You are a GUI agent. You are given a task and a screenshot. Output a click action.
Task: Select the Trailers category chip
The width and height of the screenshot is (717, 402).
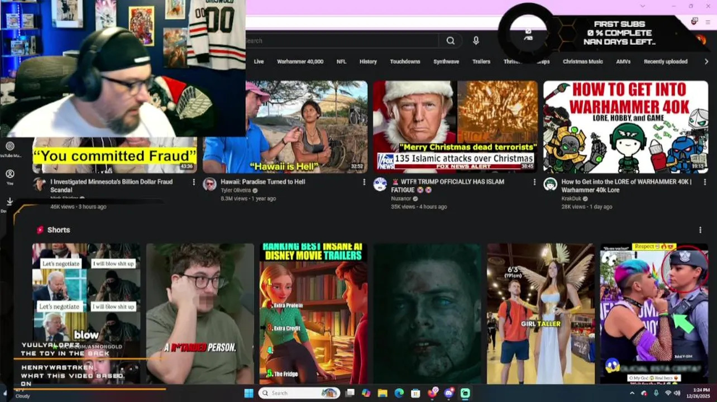481,62
